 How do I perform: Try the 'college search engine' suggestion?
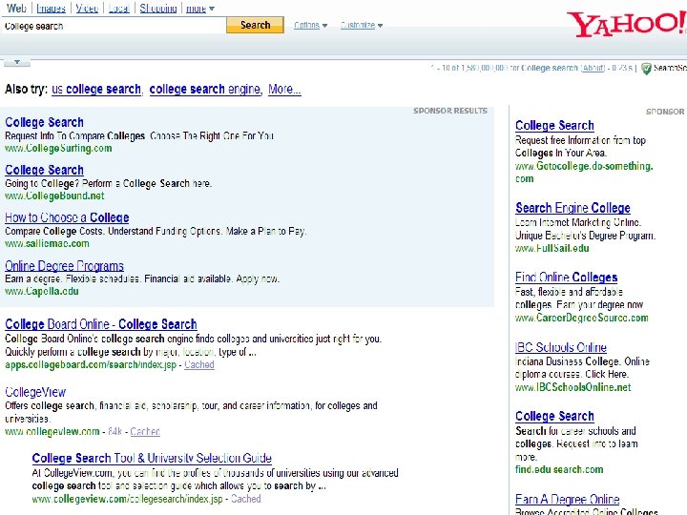pyautogui.click(x=205, y=90)
